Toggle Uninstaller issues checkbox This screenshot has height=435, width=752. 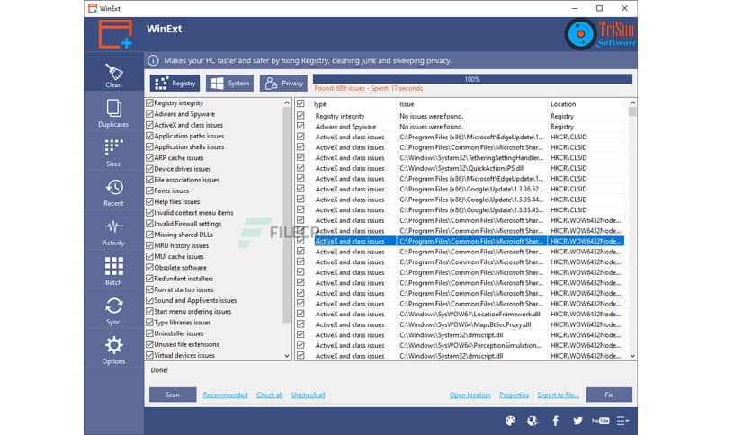(x=149, y=333)
